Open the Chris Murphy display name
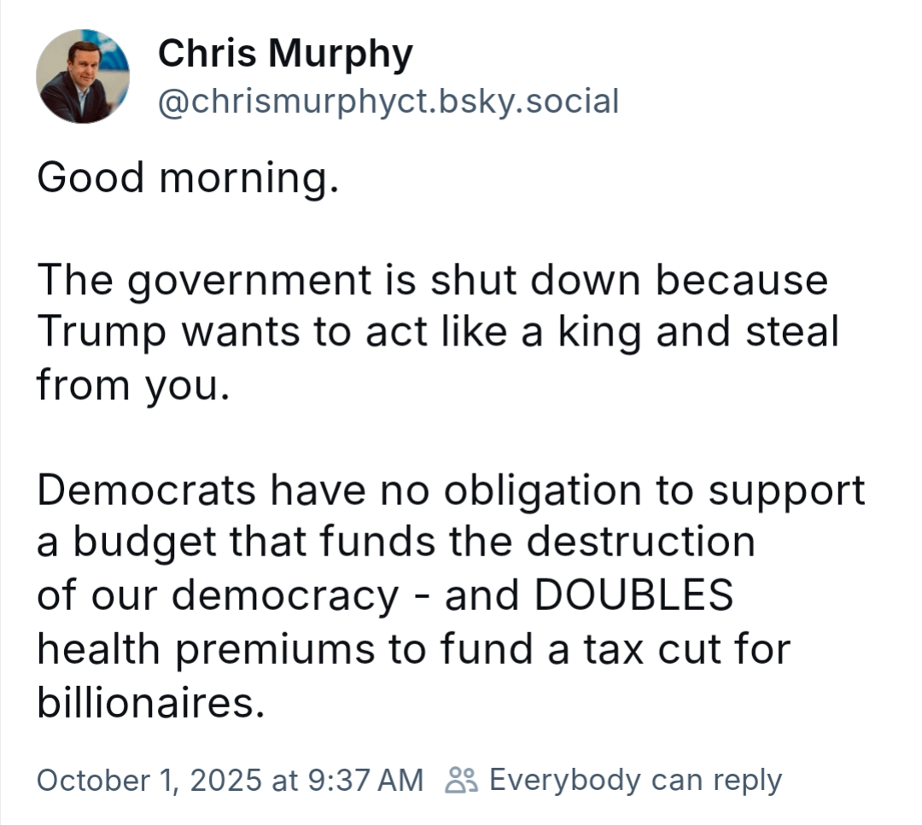Screen dimensions: 922x825 tap(285, 55)
